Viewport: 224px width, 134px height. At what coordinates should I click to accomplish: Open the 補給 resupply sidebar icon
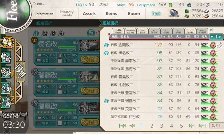[x=6, y=57]
